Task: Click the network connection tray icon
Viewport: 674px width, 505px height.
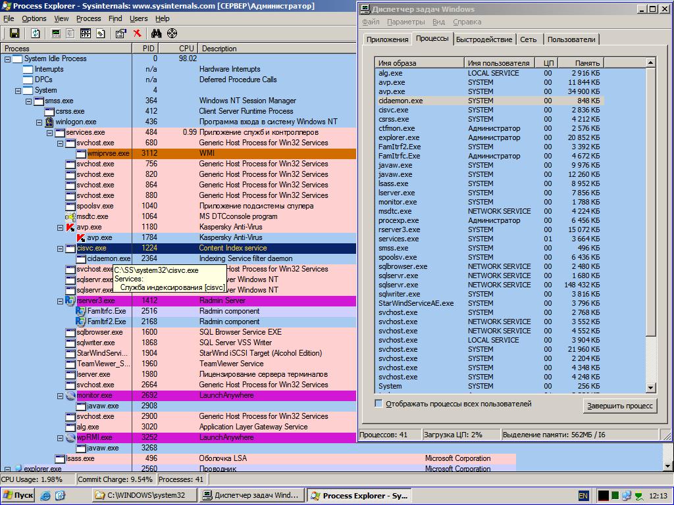Action: (x=627, y=496)
